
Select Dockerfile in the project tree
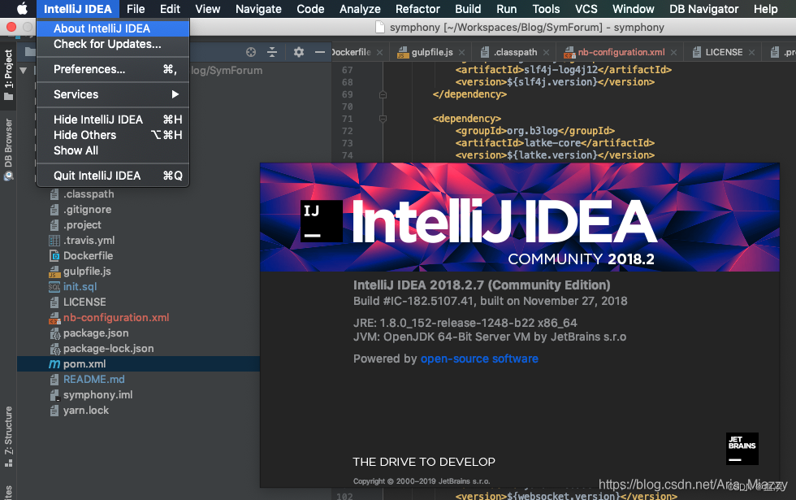(x=88, y=255)
